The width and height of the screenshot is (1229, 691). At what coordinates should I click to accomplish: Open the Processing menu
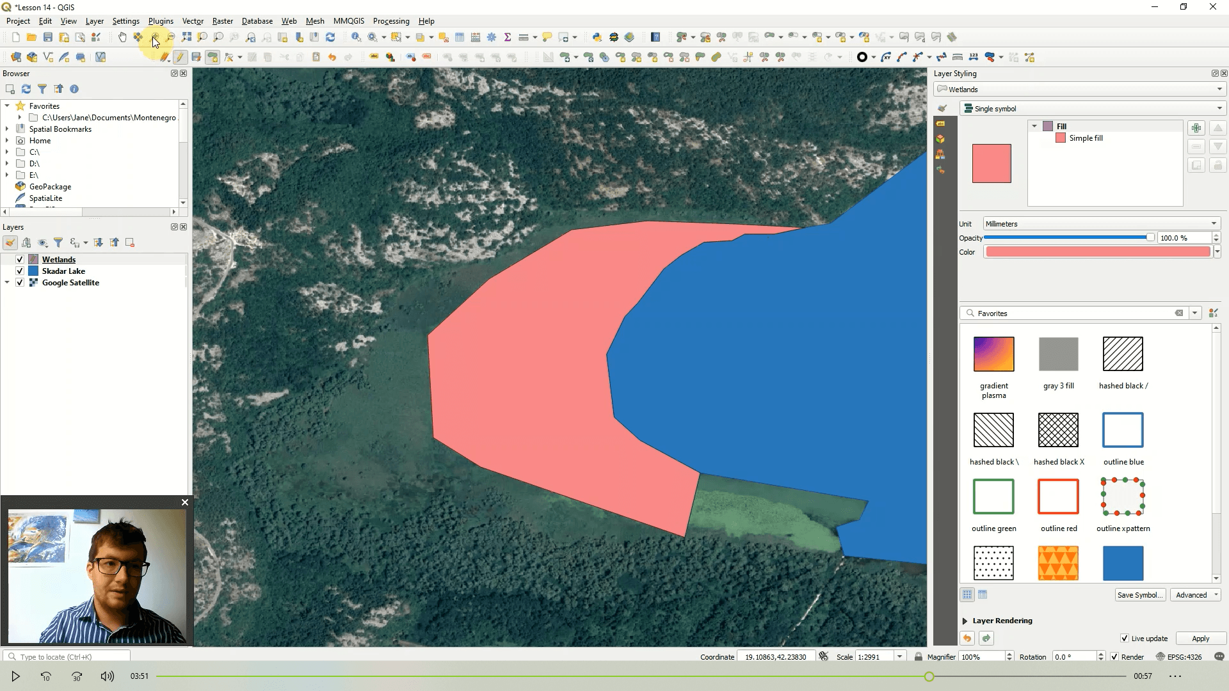click(x=390, y=21)
